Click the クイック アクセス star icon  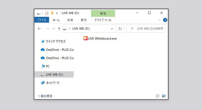(x=43, y=41)
